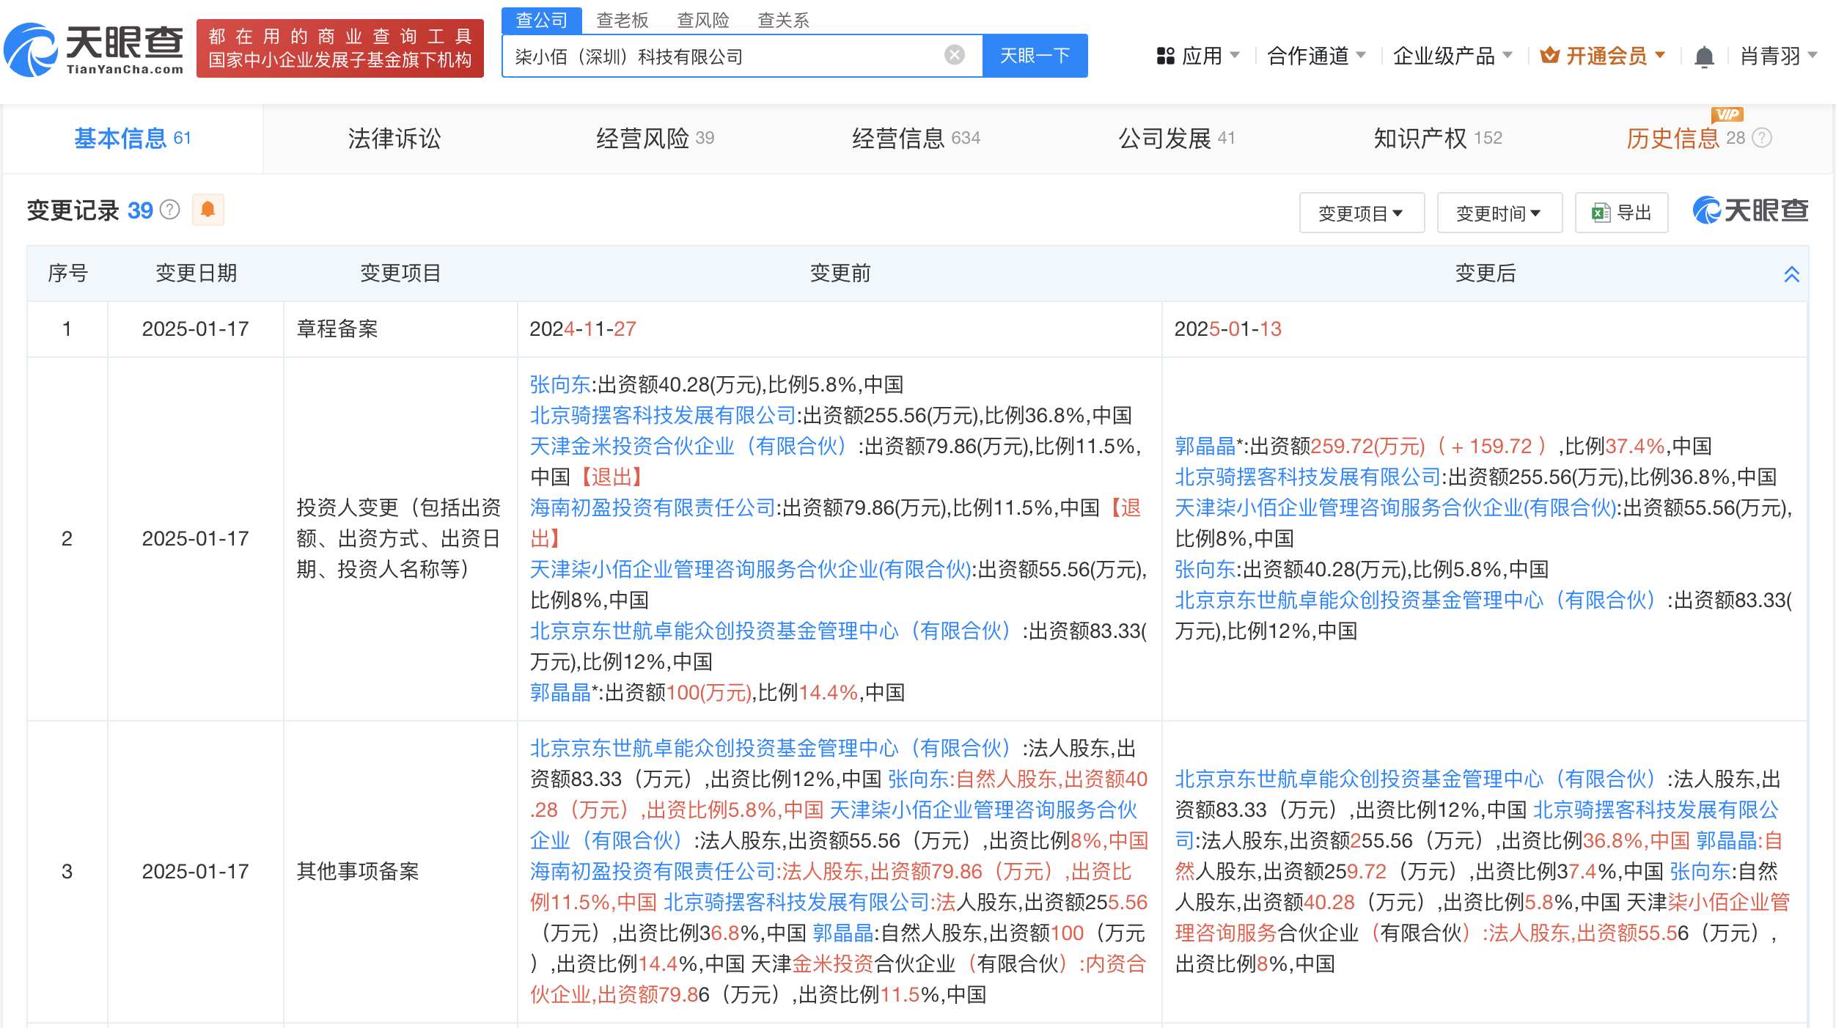1836x1028 pixels.
Task: Select the 查风险 search tab
Action: pyautogui.click(x=703, y=20)
